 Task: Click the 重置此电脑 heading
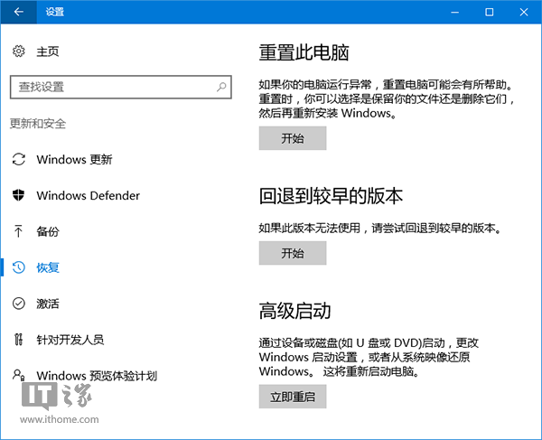304,53
